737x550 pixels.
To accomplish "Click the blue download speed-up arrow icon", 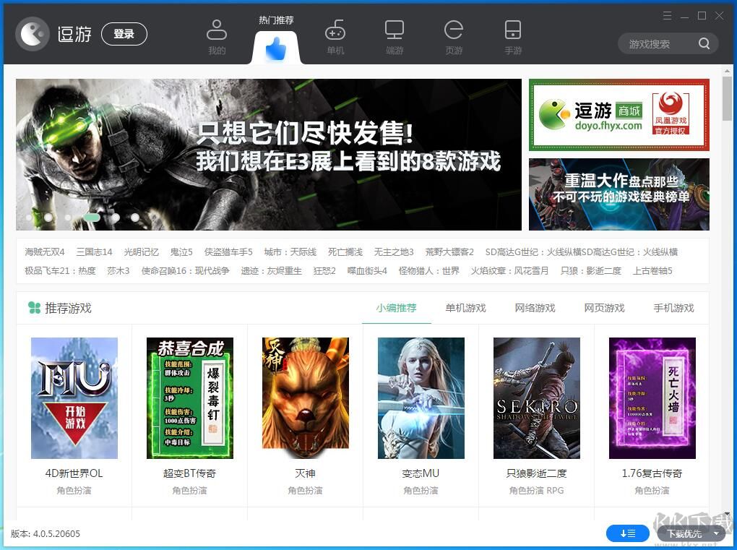I will pos(626,533).
